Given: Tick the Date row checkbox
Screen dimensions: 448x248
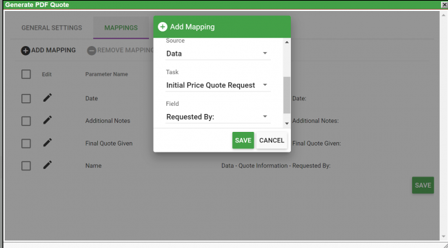Looking at the screenshot, I should (x=26, y=98).
